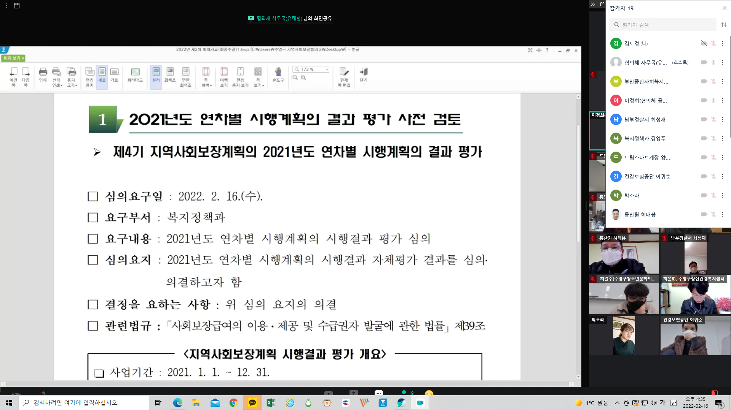
Task: Select 세로 portrait orientation
Action: click(102, 77)
